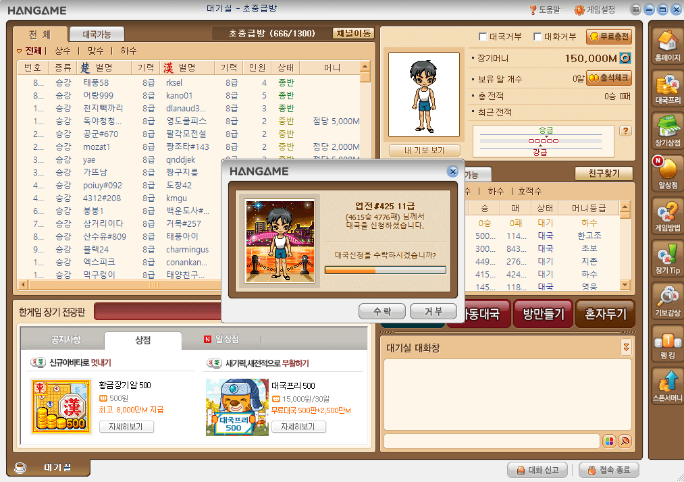684x482 pixels.
Task: Open the 장기 Tip sidebar icon
Action: [x=667, y=259]
